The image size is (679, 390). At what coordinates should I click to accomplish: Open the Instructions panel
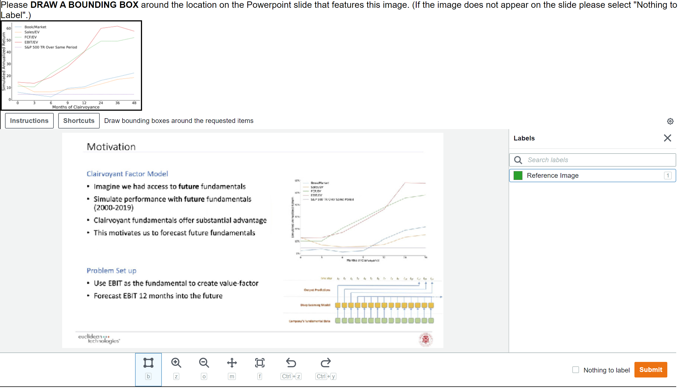click(29, 121)
